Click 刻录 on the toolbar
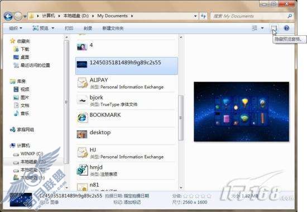Image resolution: width=307 pixels, height=212 pixels. pyautogui.click(x=88, y=29)
